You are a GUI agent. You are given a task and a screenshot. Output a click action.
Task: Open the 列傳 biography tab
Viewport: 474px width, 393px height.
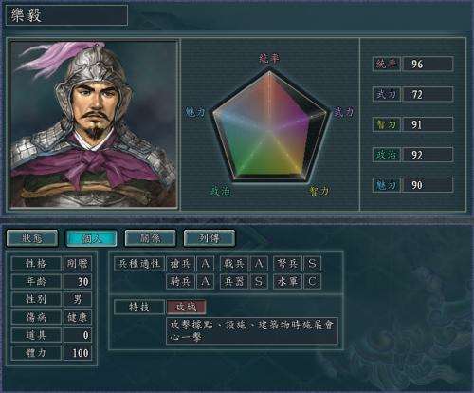click(x=210, y=238)
